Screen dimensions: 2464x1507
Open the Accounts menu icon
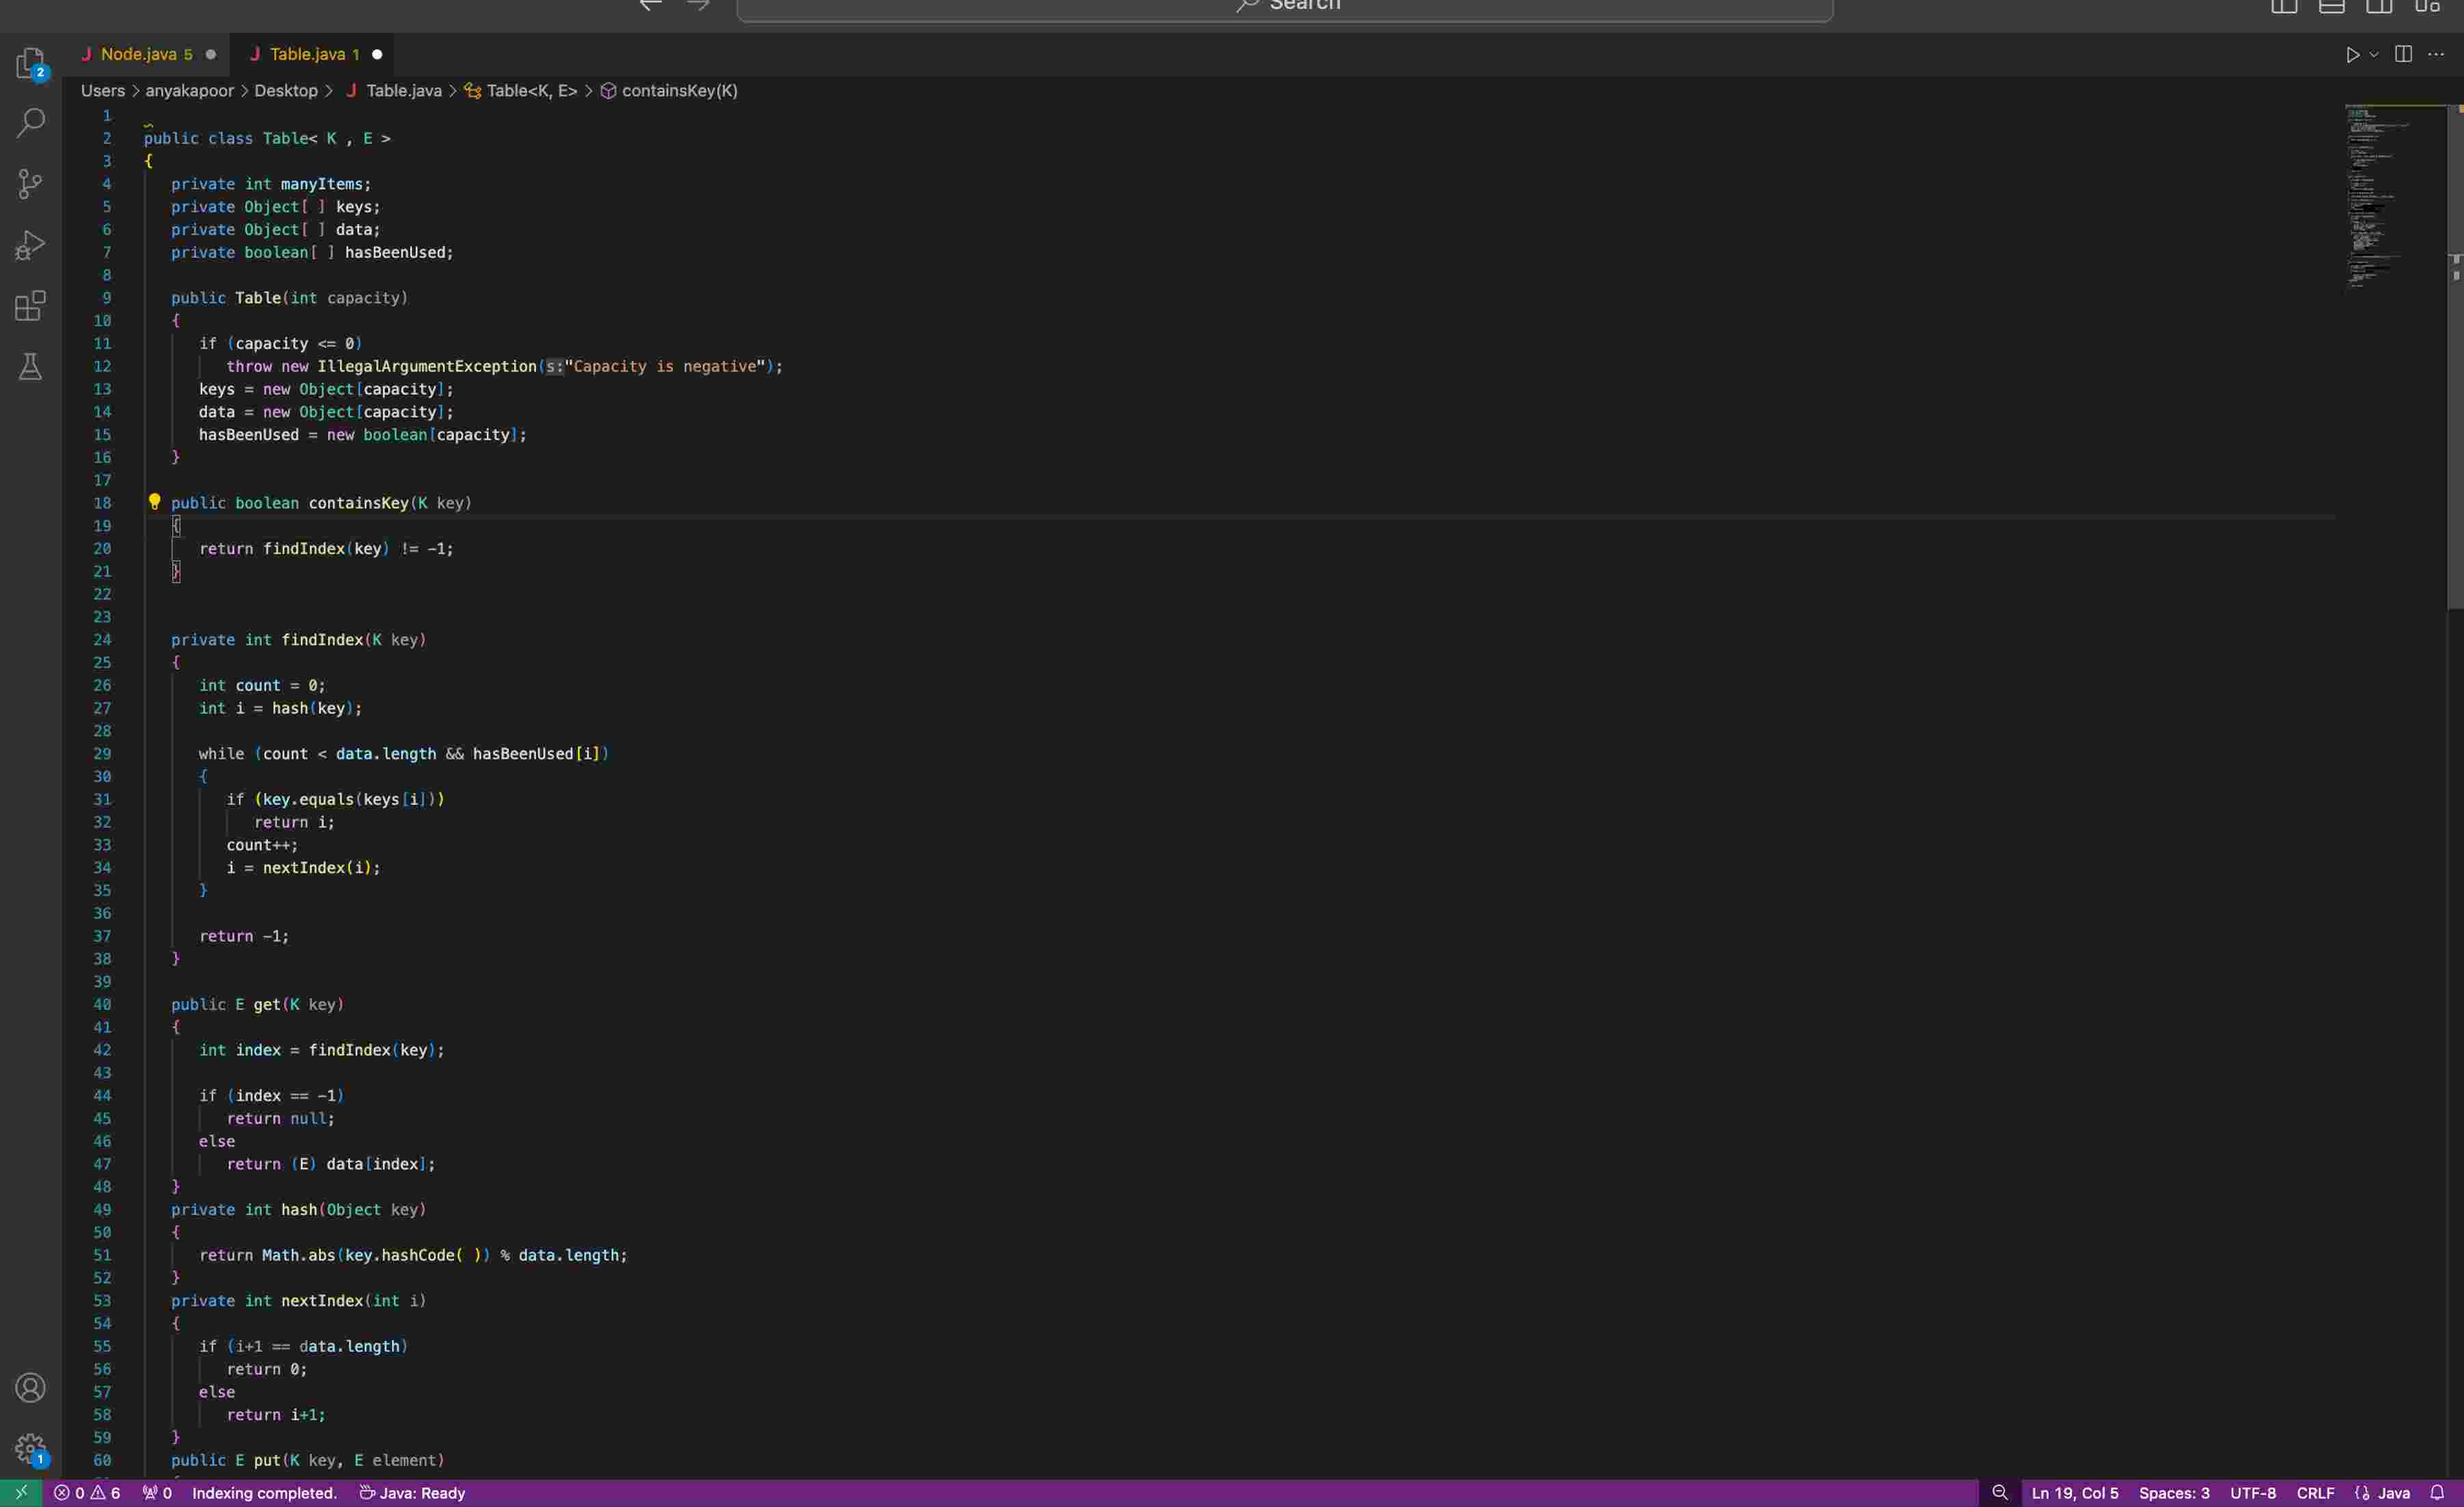click(x=30, y=1387)
